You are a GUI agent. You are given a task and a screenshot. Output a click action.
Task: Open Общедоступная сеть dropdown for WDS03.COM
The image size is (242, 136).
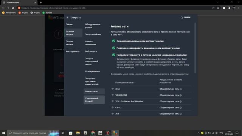tap(169, 95)
